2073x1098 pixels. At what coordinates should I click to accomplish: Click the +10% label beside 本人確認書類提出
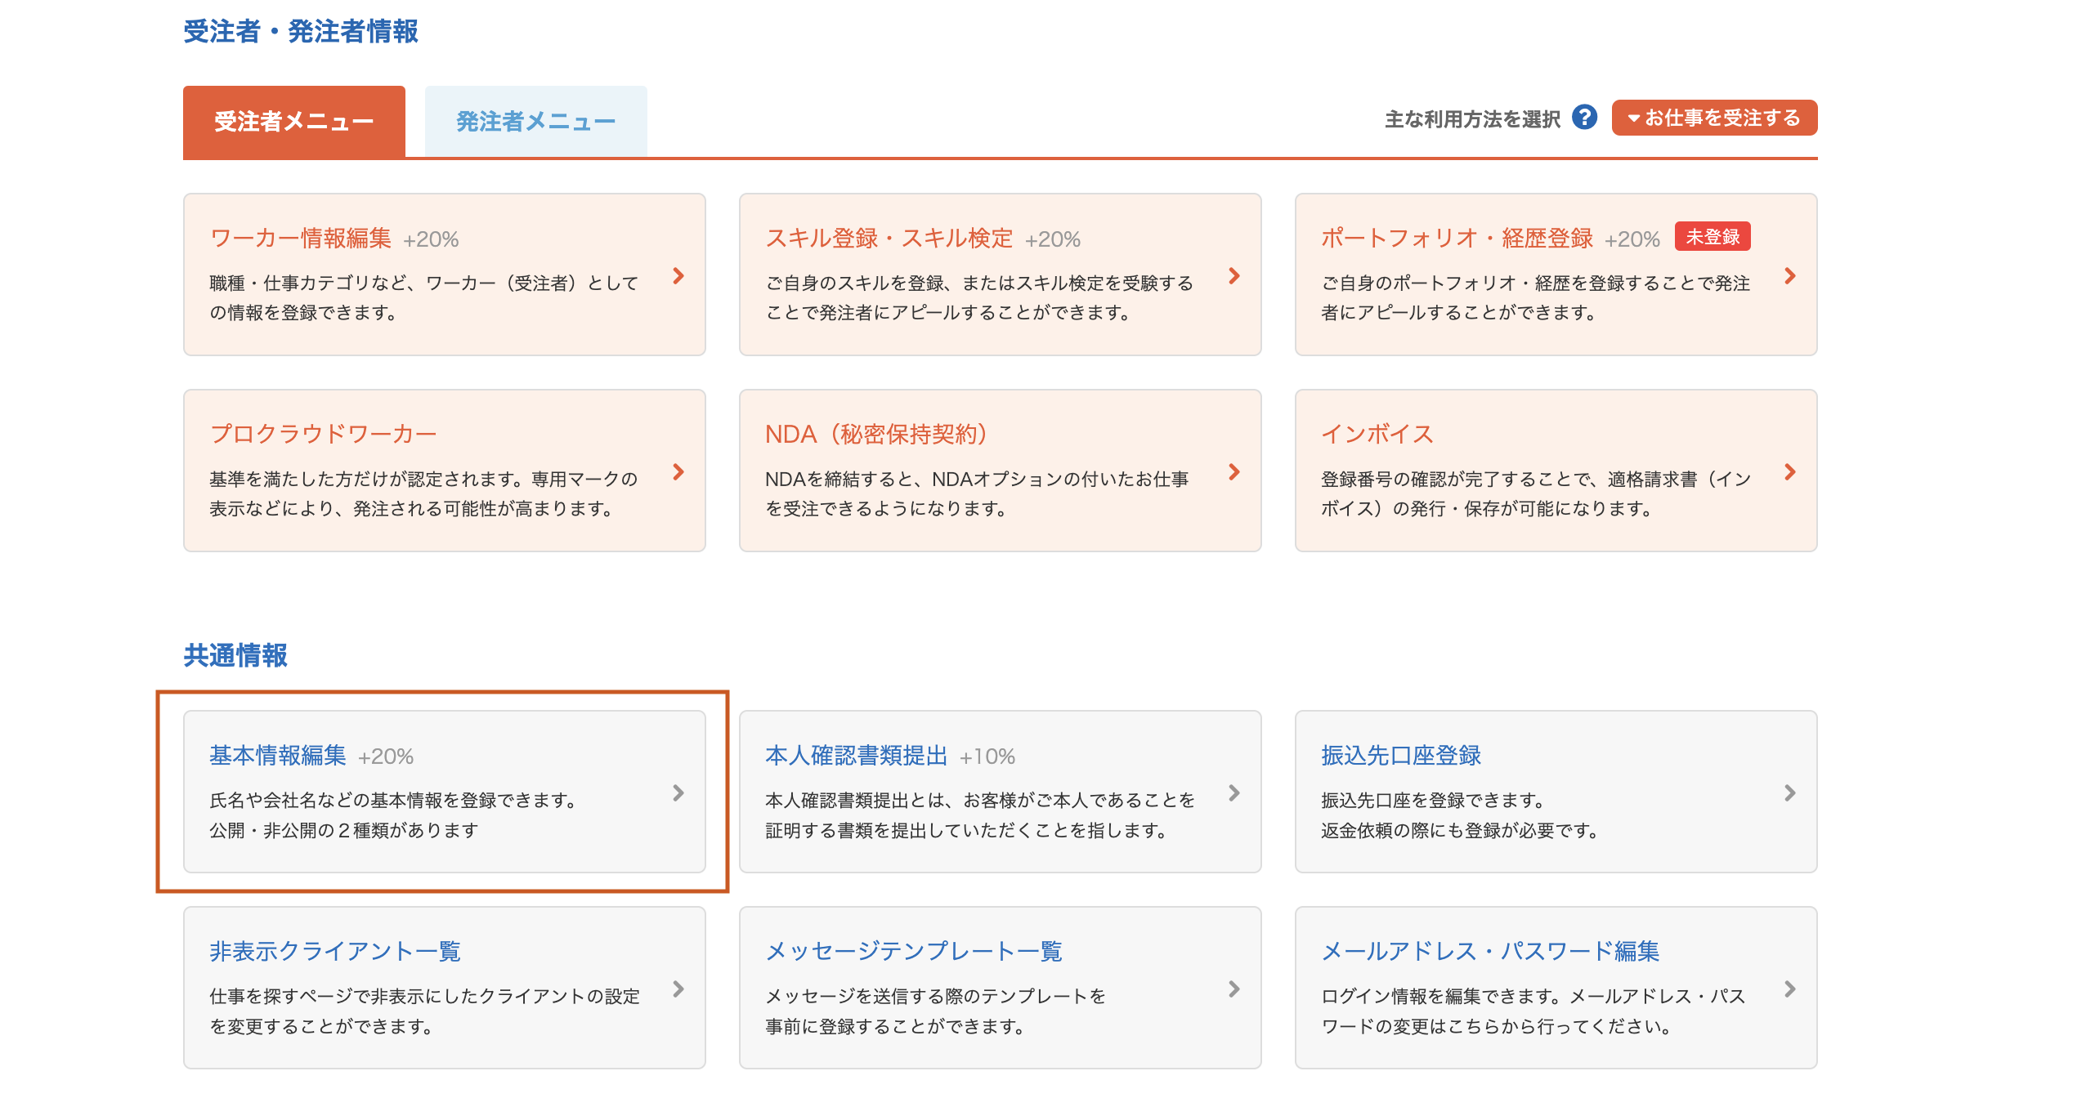coord(987,757)
